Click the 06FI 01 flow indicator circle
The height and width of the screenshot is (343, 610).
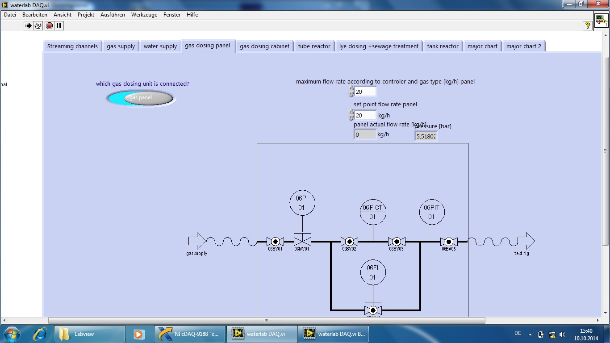(x=373, y=272)
